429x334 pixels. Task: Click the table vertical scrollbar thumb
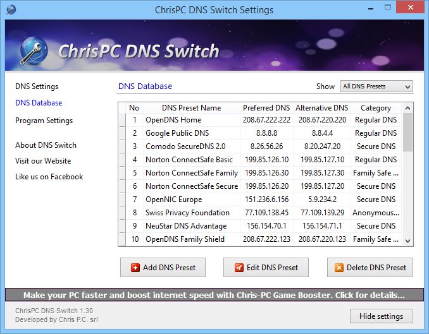click(407, 133)
